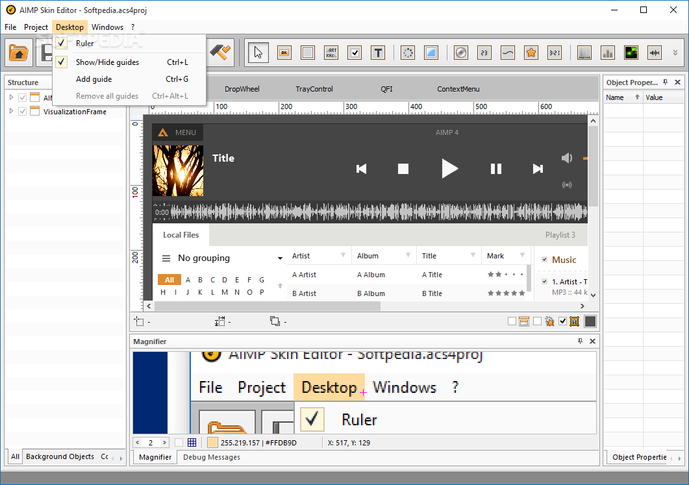Sort by the Name column header
689x485 pixels.
(x=623, y=97)
